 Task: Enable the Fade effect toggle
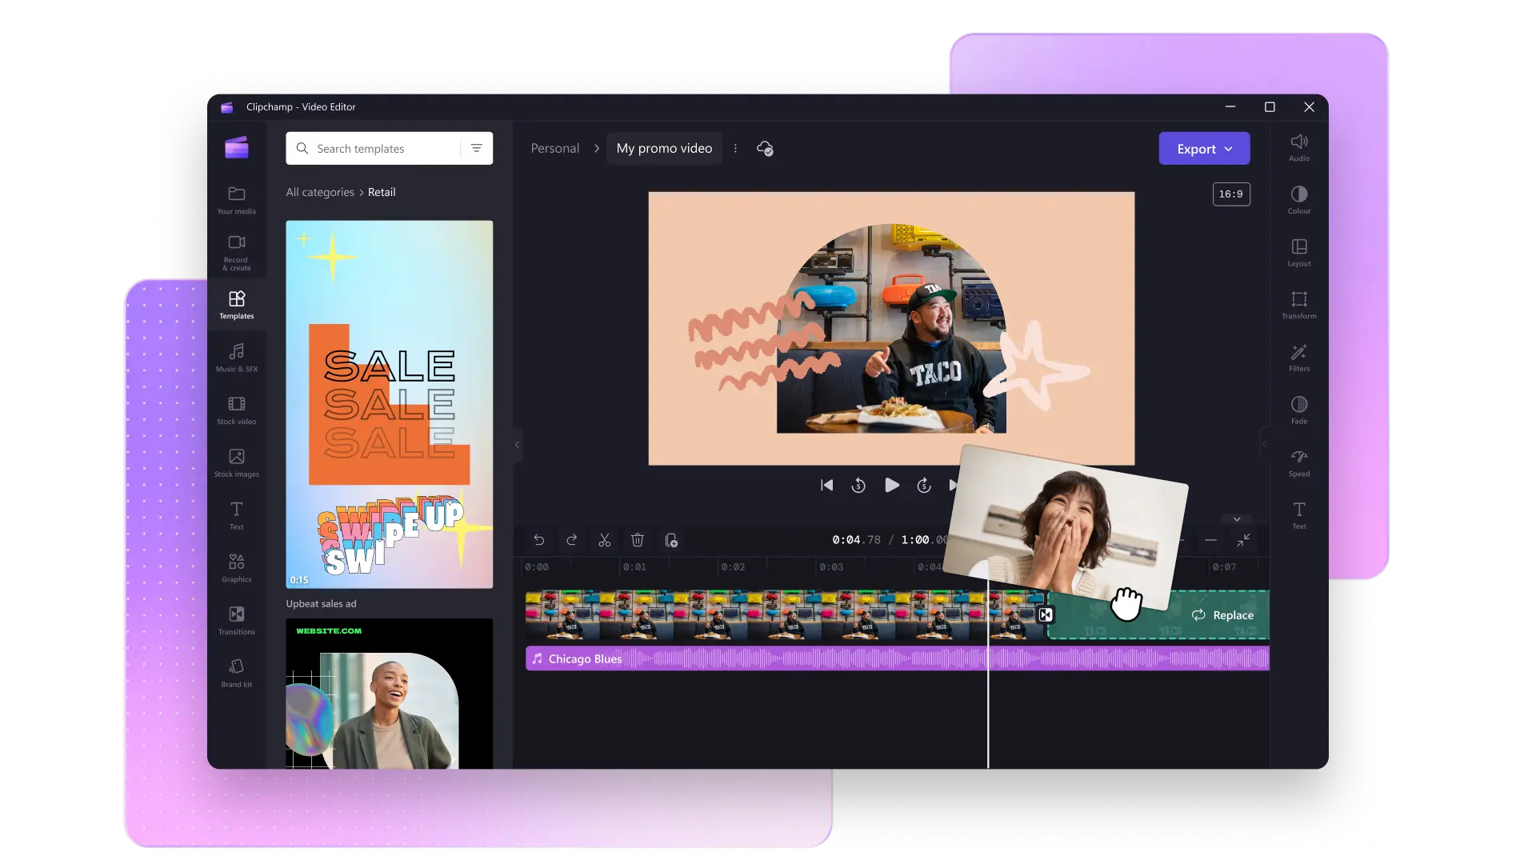[1298, 410]
